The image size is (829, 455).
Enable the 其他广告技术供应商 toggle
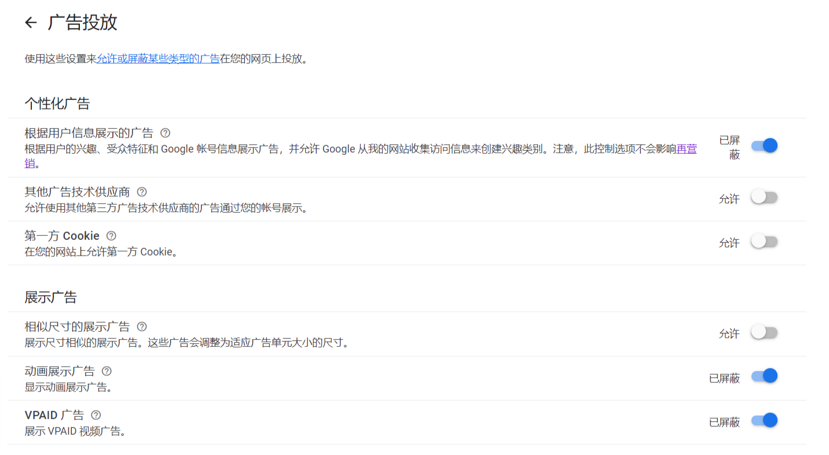(764, 197)
